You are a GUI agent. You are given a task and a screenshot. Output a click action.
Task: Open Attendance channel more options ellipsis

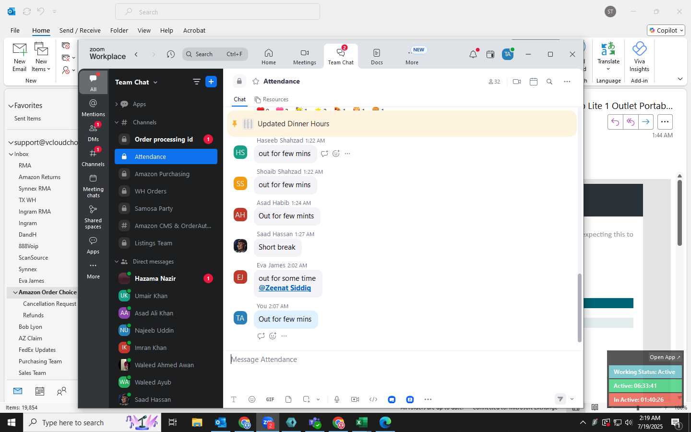pyautogui.click(x=567, y=82)
